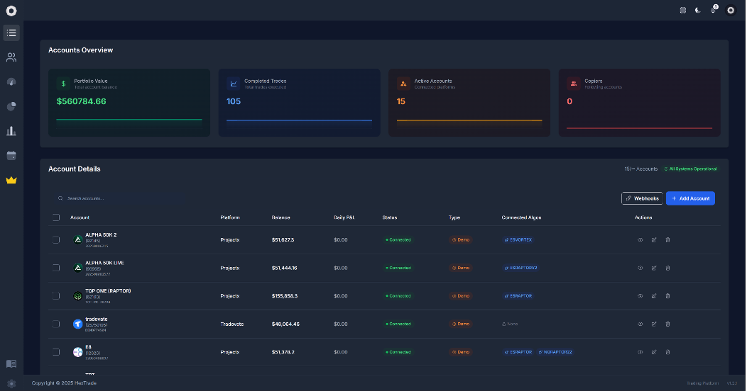747x391 pixels.
Task: Delete the tradovate account
Action: click(x=667, y=324)
